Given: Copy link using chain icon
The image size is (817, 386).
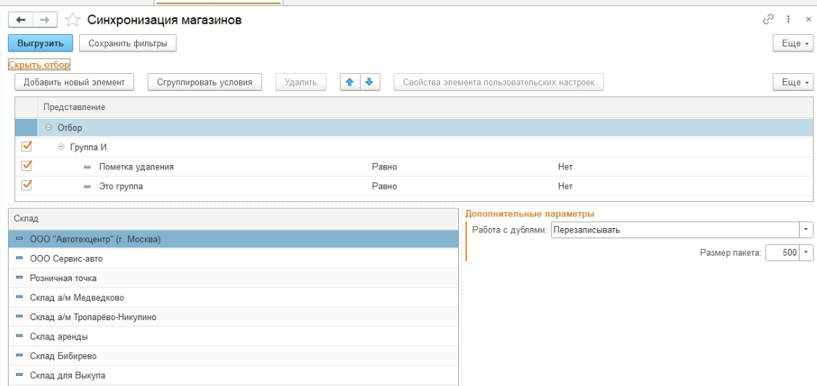Looking at the screenshot, I should (768, 20).
